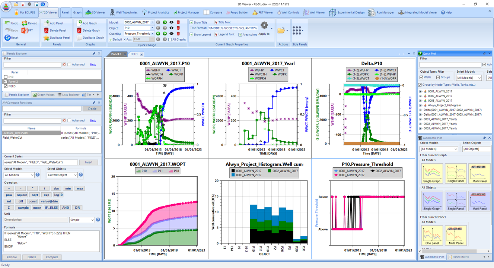The height and width of the screenshot is (268, 494).
Task: Expand the 0001_ALWYN_2017 tree node
Action: pos(420,91)
